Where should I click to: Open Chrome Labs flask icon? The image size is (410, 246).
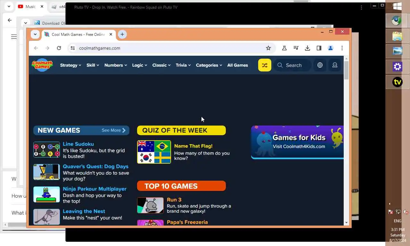pyautogui.click(x=284, y=48)
